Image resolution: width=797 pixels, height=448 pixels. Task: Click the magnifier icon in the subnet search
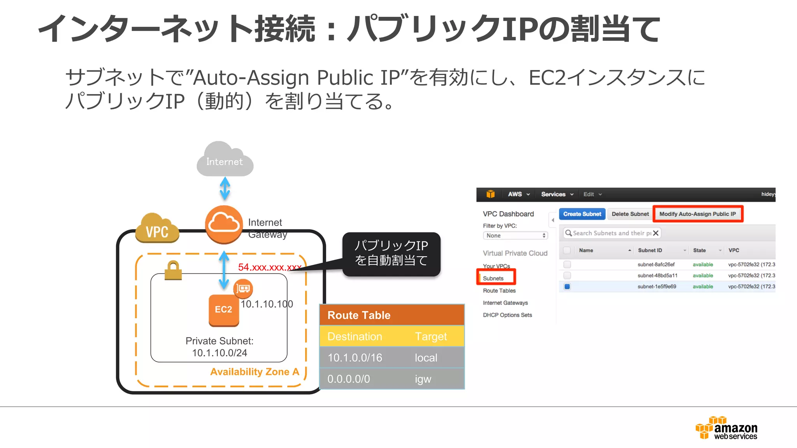point(569,233)
